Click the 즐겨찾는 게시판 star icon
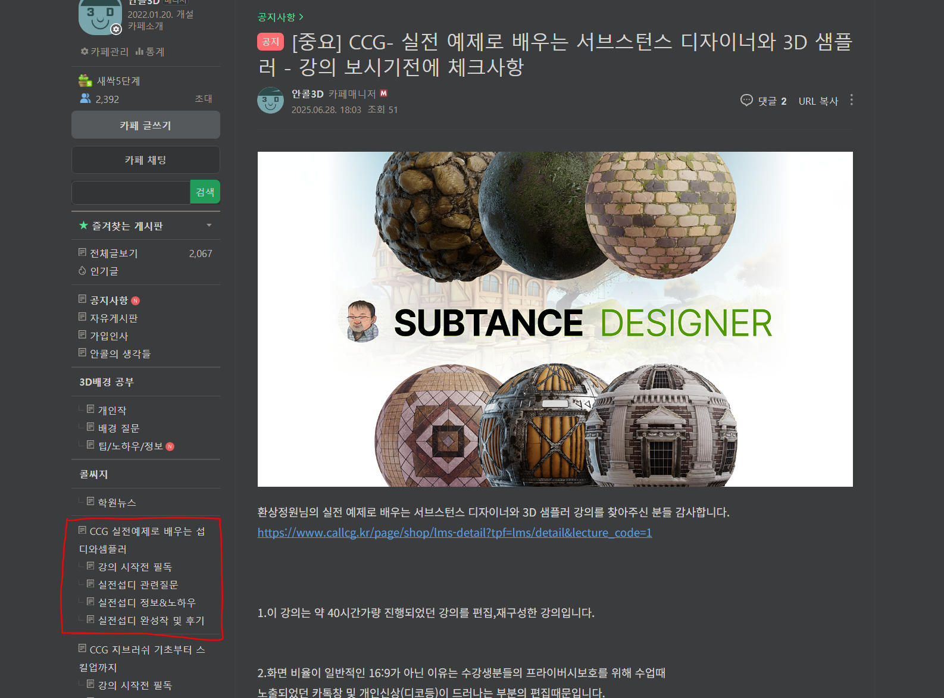Image resolution: width=944 pixels, height=698 pixels. pyautogui.click(x=84, y=226)
